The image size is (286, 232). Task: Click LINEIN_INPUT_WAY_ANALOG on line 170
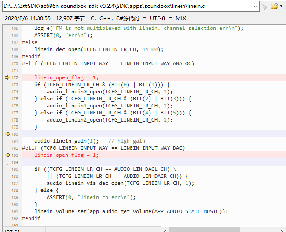pos(156,63)
